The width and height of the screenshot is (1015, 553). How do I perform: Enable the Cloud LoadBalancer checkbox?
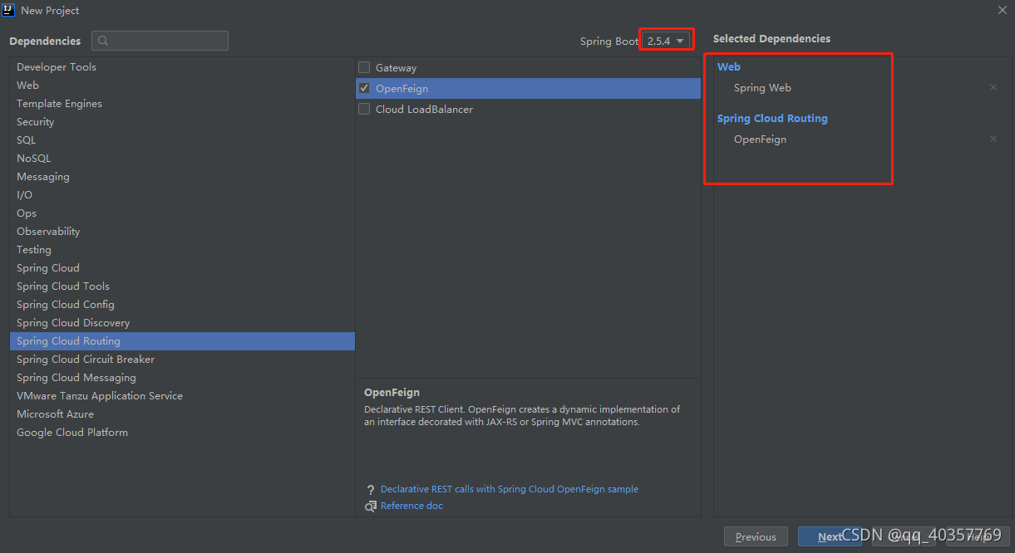(364, 109)
